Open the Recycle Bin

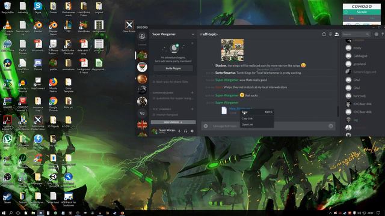click(x=7, y=8)
